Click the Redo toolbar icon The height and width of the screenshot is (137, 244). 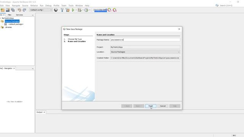coord(24,10)
